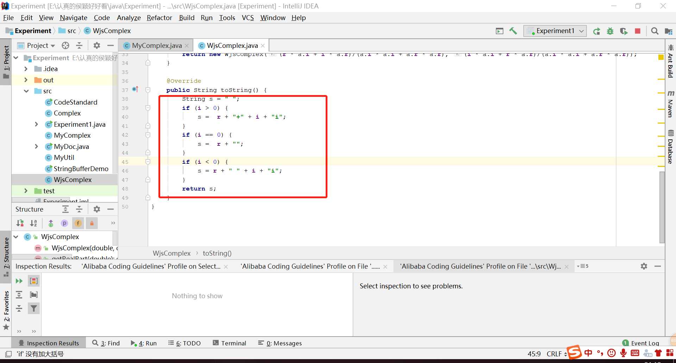The height and width of the screenshot is (363, 676).
Task: Click the 2: Favorites side button
Action: tap(6, 310)
